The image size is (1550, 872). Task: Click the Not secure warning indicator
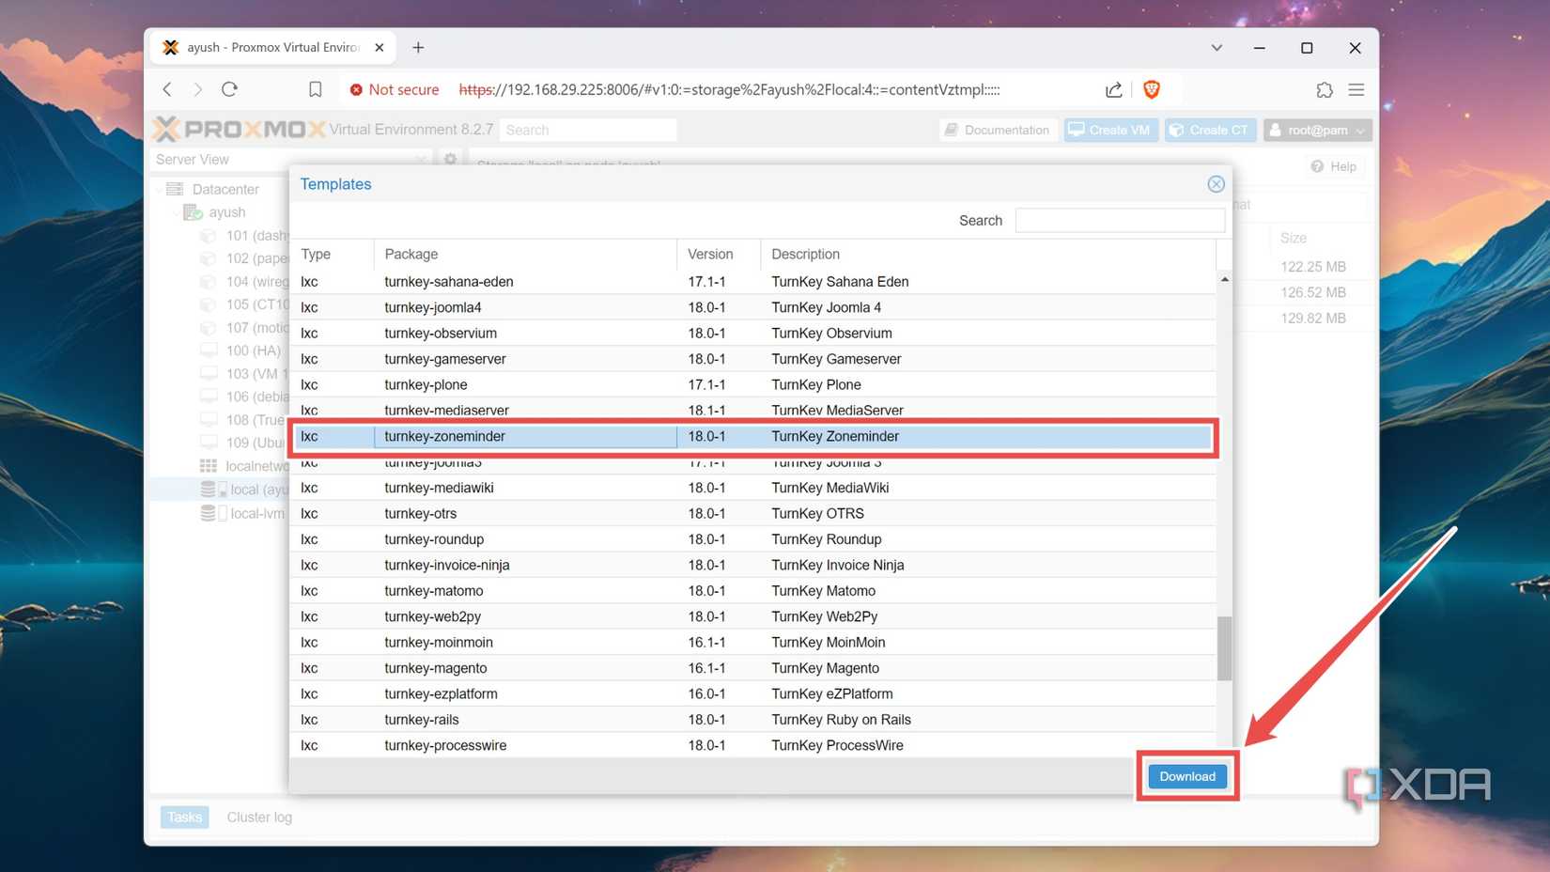(x=395, y=89)
